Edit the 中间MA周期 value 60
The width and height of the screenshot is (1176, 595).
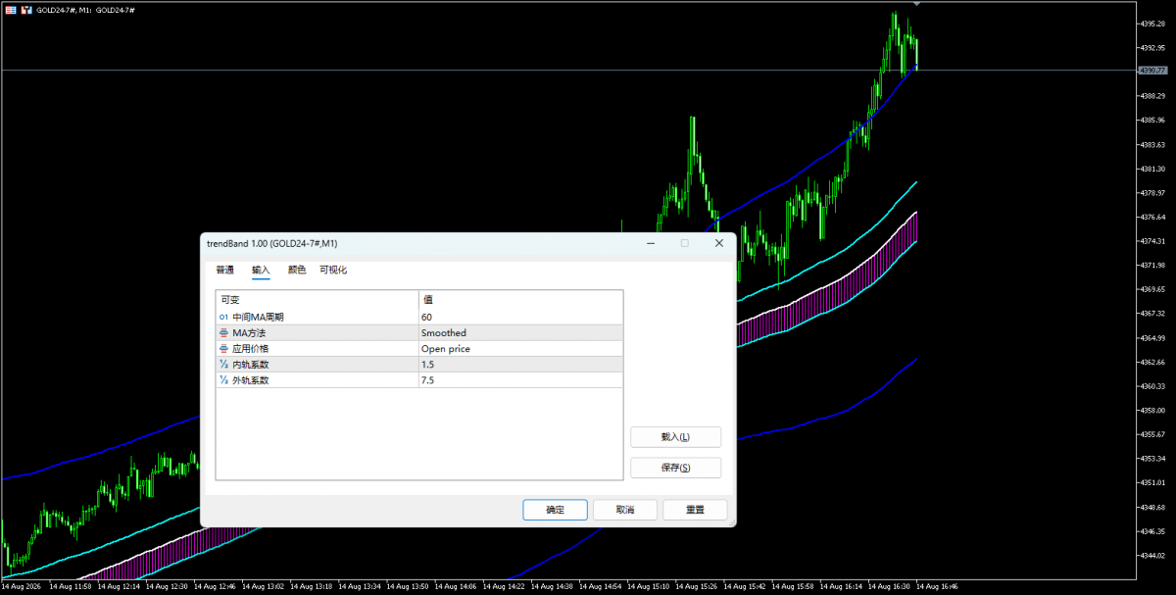(520, 318)
